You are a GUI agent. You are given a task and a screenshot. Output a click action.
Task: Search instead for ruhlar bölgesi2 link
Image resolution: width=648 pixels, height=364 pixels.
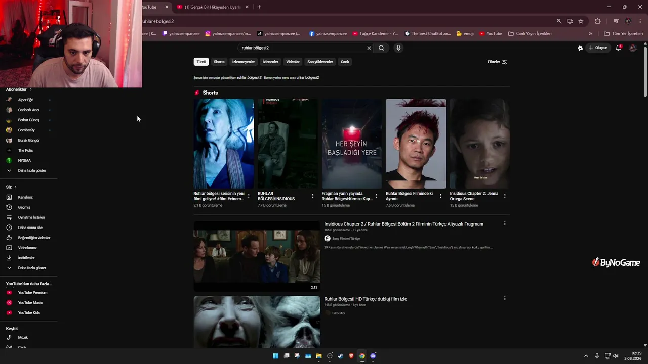coord(307,78)
